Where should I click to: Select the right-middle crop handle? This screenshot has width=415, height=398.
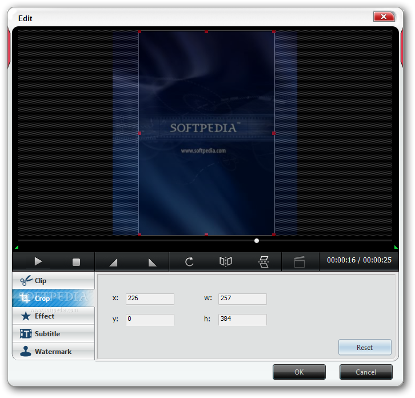[x=274, y=133]
